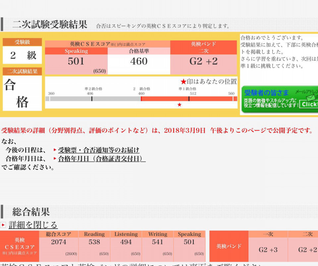The height and width of the screenshot is (266, 318).
Task: Click the 二次試験受験結果 heading
Action: coord(50,25)
